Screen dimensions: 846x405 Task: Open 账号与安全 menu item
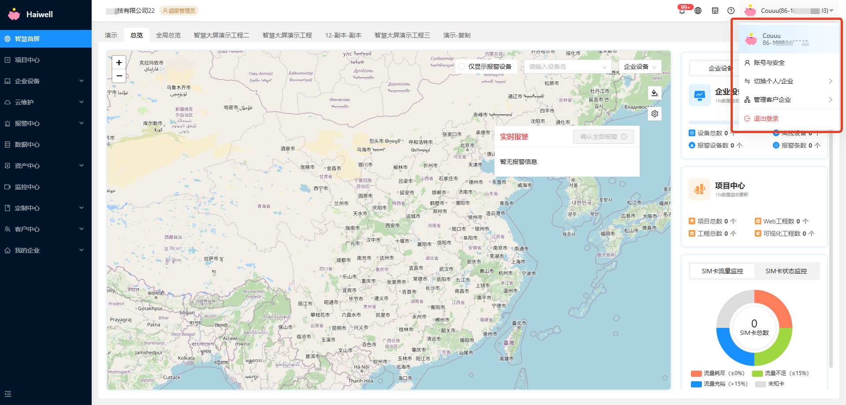click(x=769, y=63)
